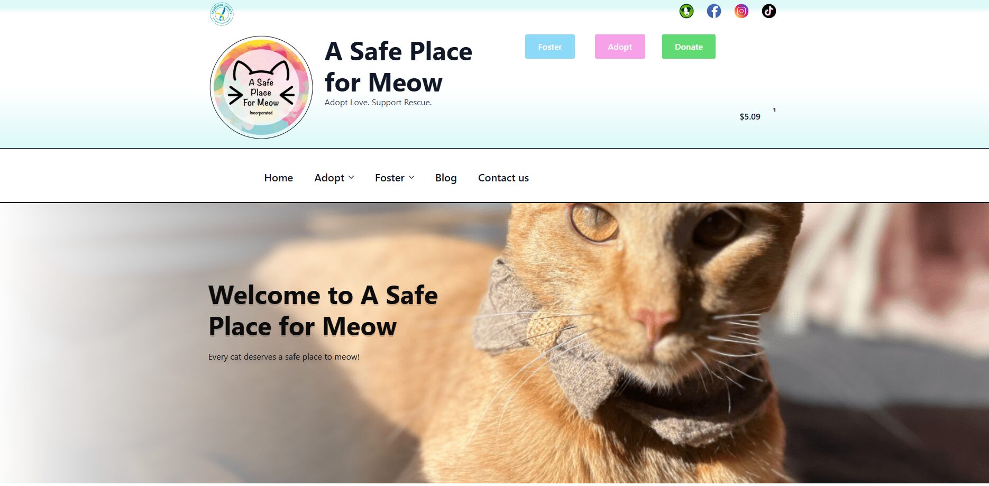Open the TikTok icon link
Screen dimensions: 989x486
point(769,11)
